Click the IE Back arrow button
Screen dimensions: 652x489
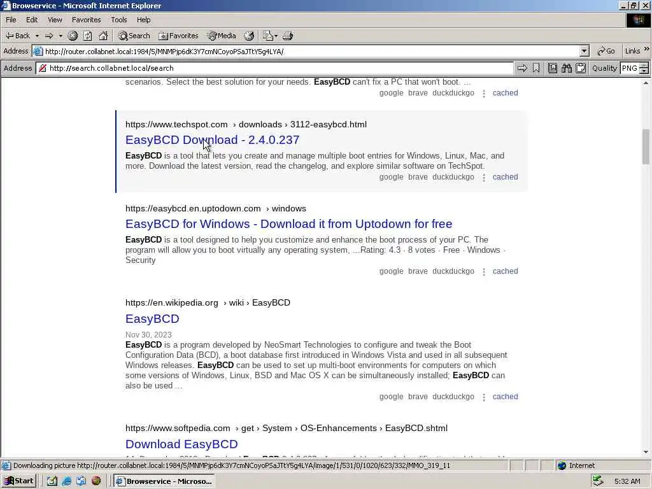pyautogui.click(x=17, y=36)
